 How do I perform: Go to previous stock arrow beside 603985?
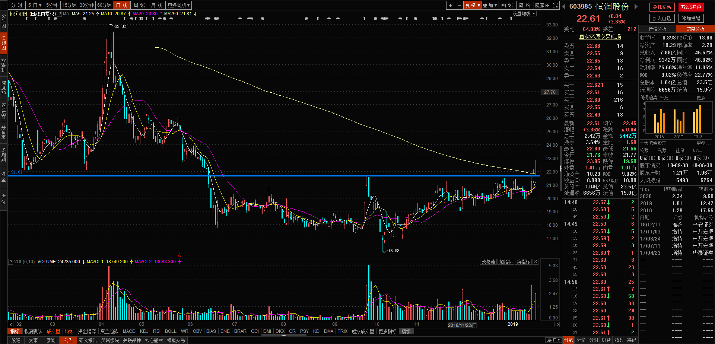pyautogui.click(x=564, y=6)
